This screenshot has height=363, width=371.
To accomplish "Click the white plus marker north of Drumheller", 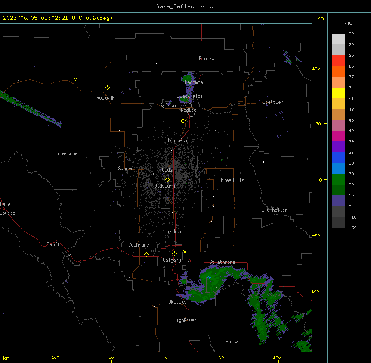I will click(263, 162).
